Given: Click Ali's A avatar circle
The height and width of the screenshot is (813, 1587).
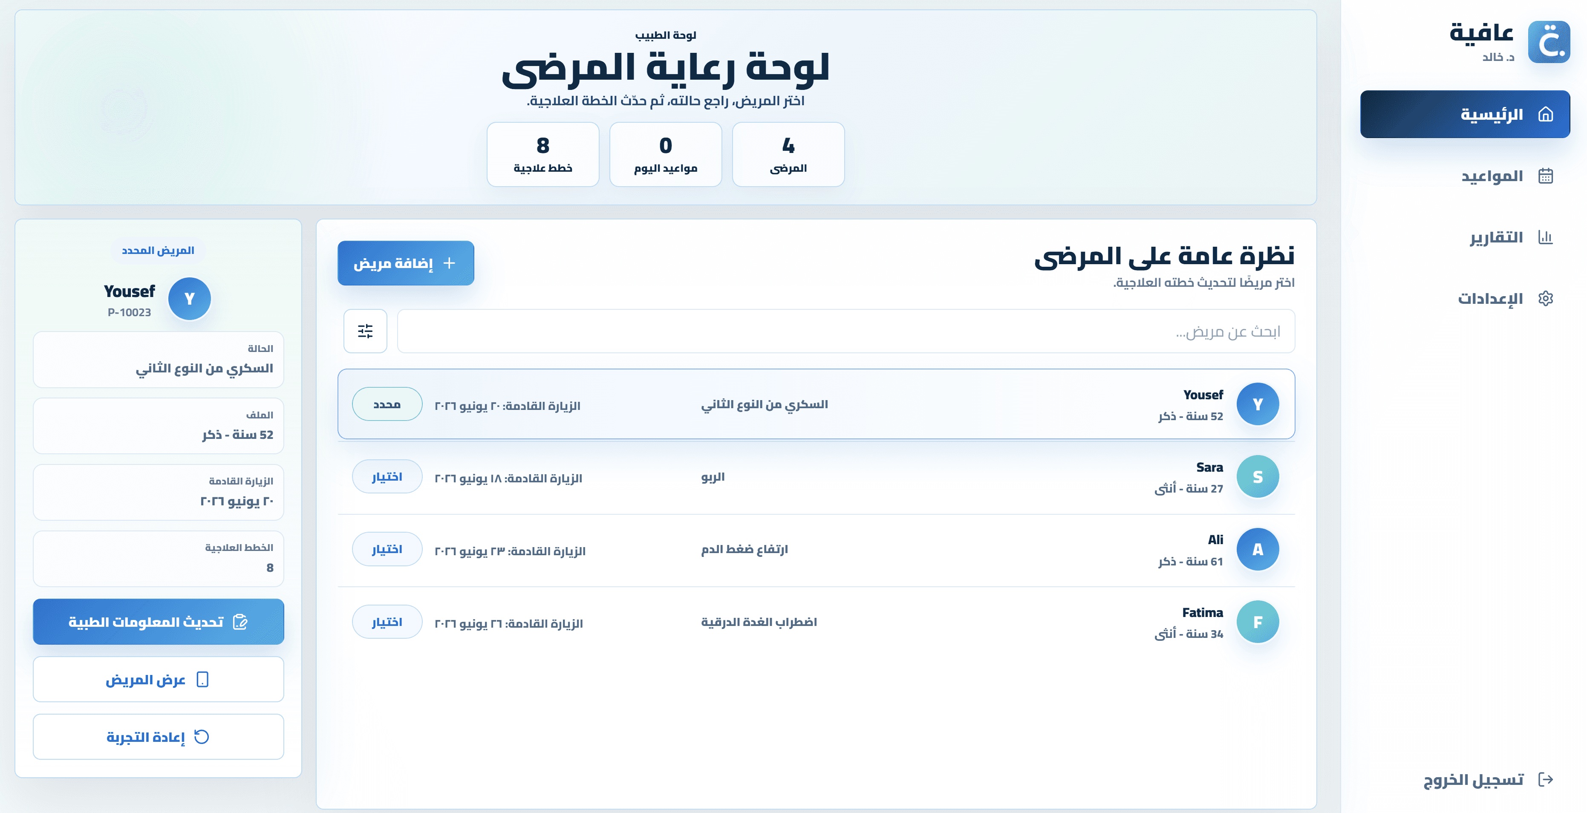Looking at the screenshot, I should [x=1258, y=549].
